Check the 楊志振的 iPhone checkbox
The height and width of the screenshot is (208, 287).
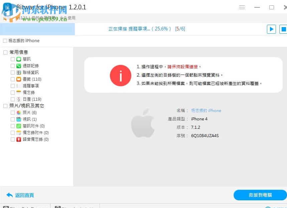point(5,40)
